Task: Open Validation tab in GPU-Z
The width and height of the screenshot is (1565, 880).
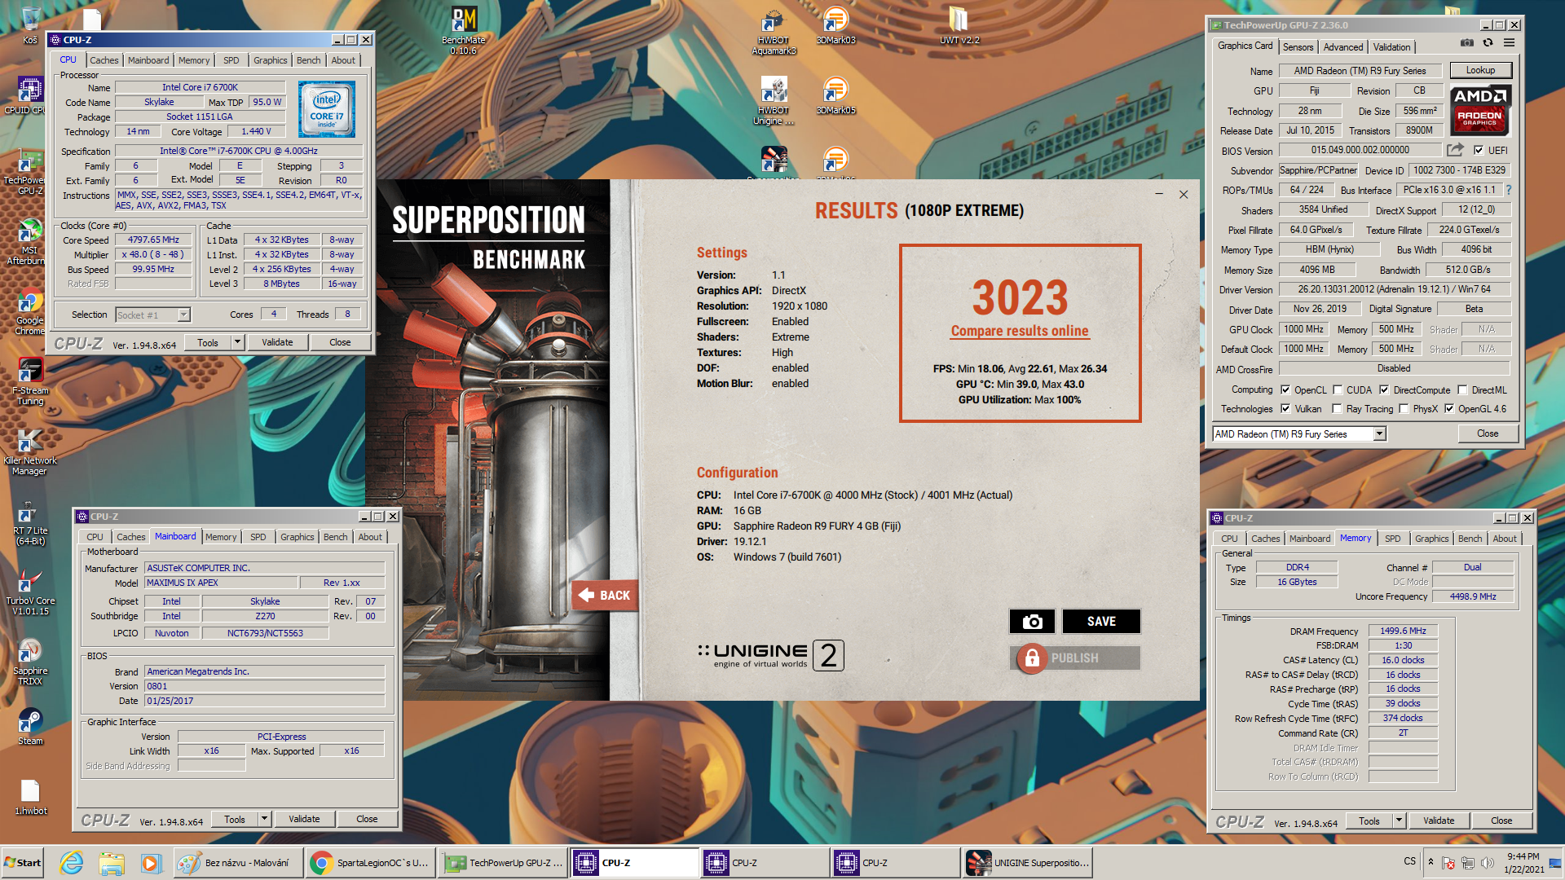Action: pos(1391,47)
